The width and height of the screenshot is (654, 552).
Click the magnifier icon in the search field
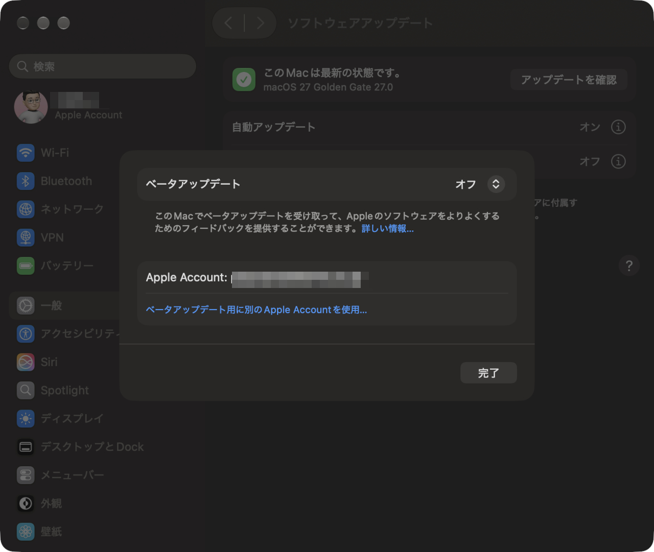pos(22,66)
